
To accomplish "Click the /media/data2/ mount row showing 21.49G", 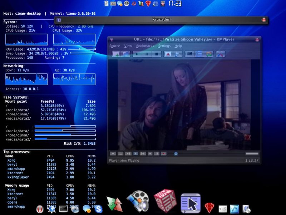I will point(50,118).
